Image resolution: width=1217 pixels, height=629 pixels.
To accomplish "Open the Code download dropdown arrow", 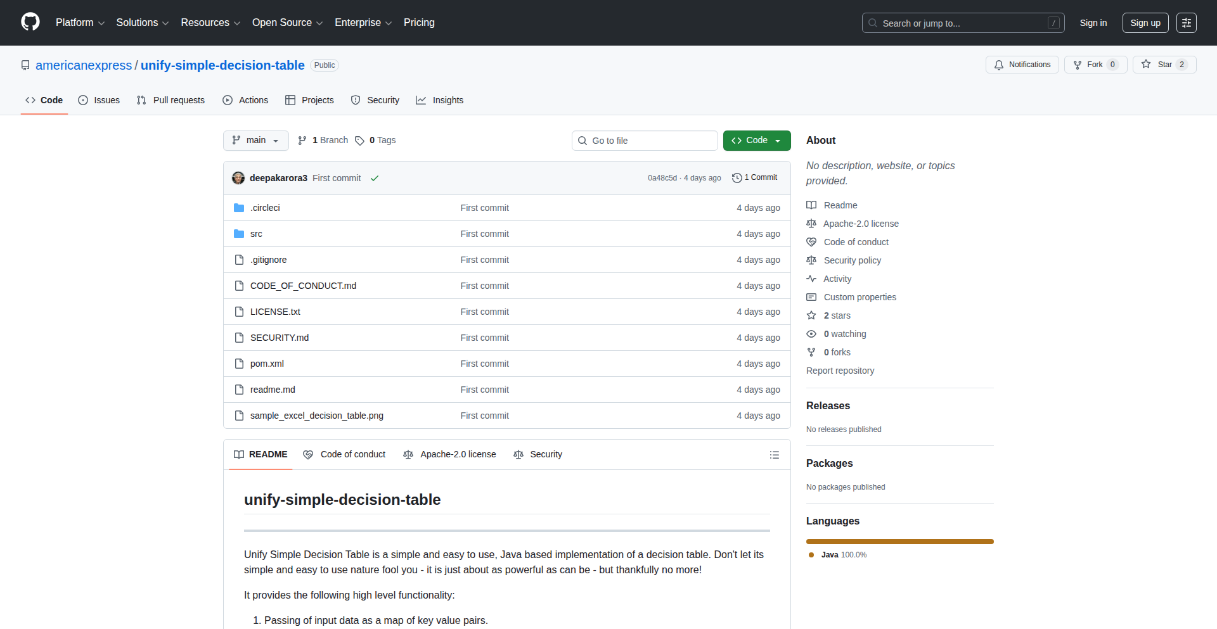I will coord(778,140).
